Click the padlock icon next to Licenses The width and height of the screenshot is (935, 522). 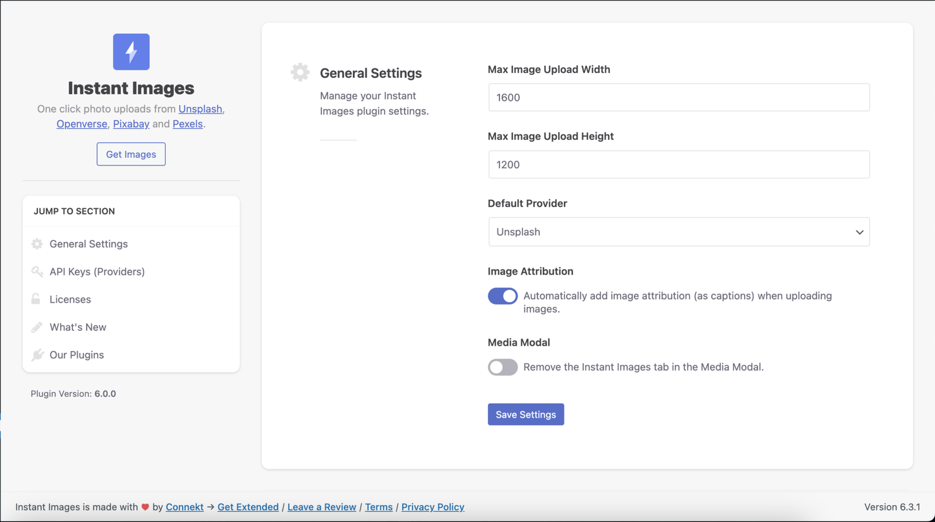pos(36,299)
